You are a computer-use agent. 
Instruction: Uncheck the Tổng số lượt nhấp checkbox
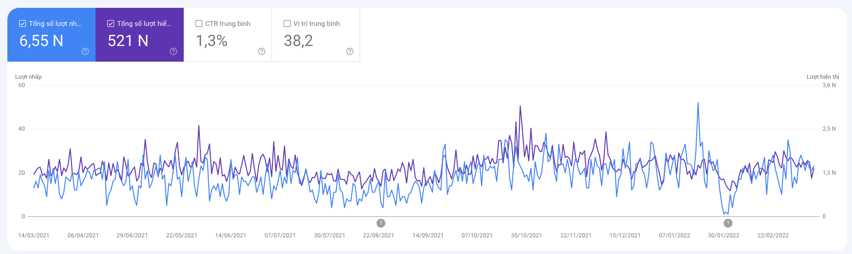pos(23,23)
